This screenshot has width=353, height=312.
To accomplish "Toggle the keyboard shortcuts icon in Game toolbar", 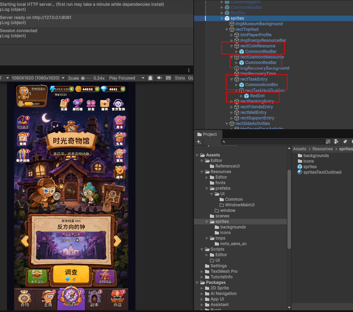I will (168, 78).
